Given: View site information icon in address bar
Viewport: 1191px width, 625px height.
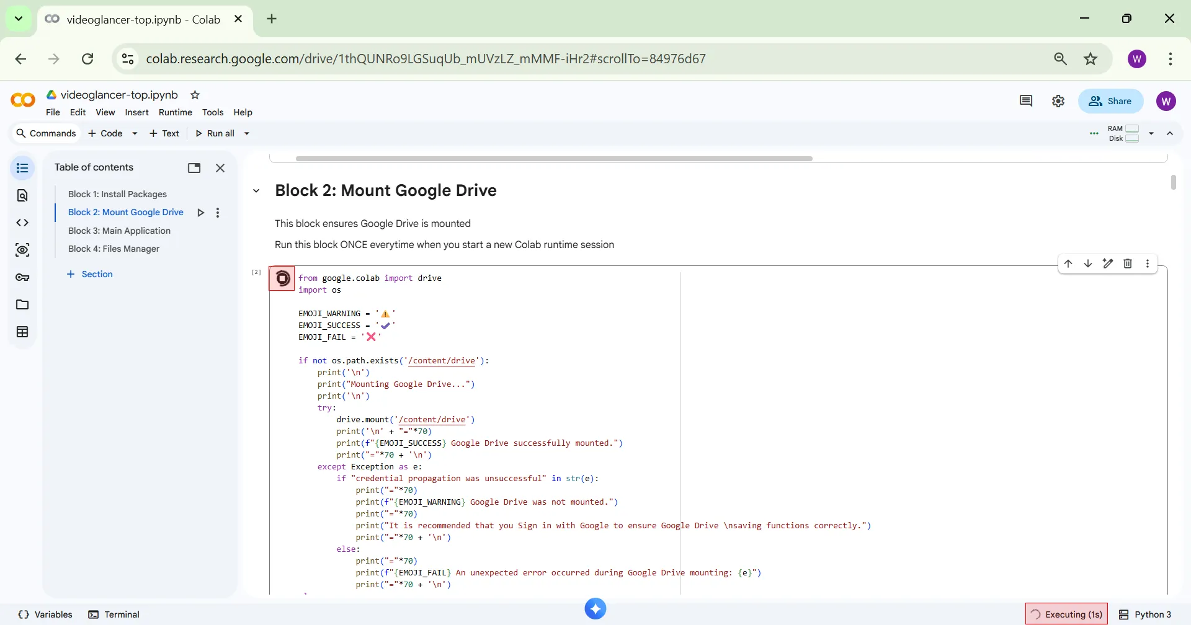Looking at the screenshot, I should pyautogui.click(x=128, y=59).
